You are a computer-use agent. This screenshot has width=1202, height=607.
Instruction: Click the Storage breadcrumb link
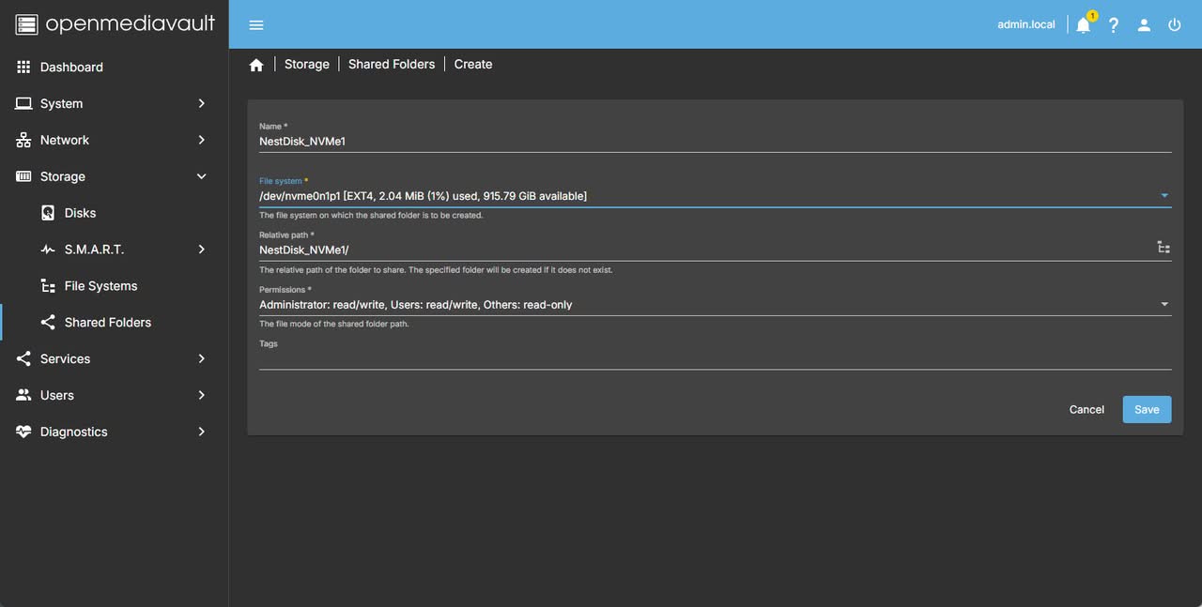(307, 65)
